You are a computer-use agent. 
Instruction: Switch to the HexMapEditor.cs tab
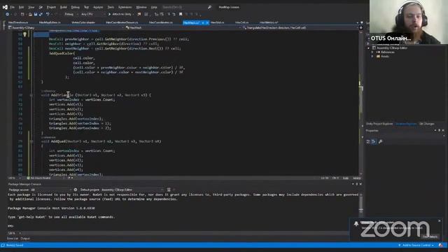click(50, 22)
